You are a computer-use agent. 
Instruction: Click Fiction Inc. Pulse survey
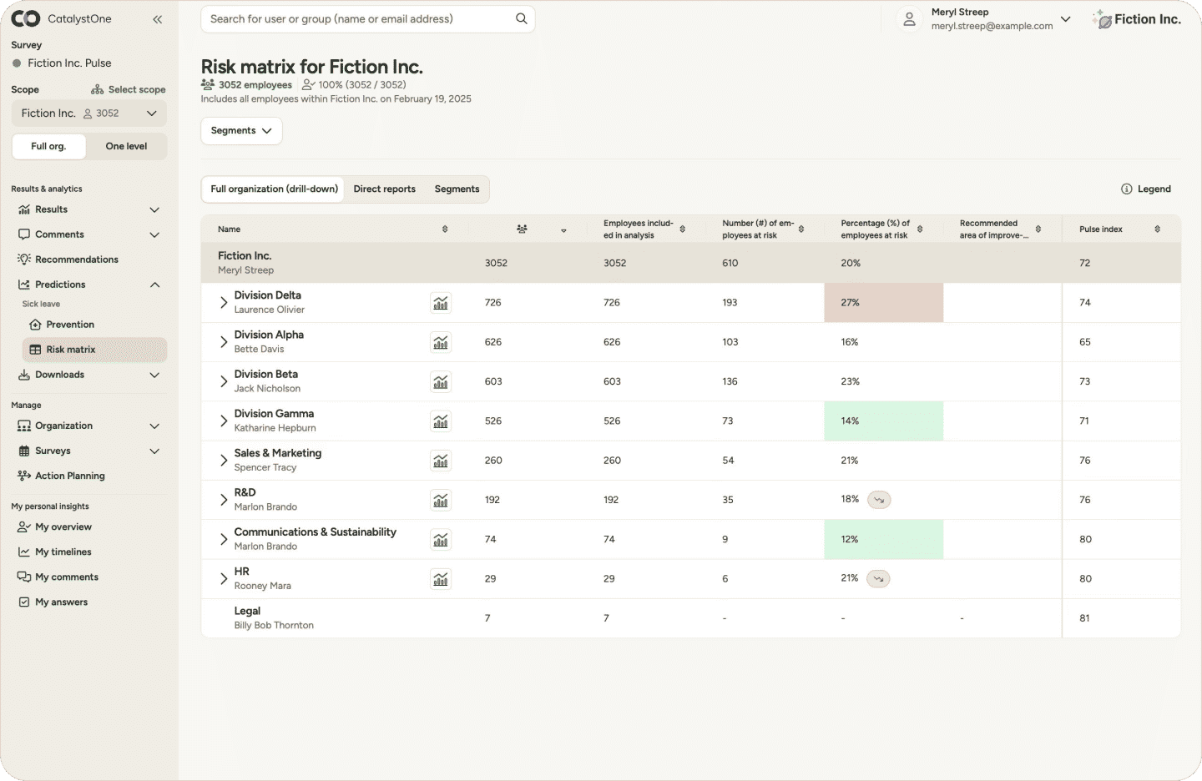62,63
